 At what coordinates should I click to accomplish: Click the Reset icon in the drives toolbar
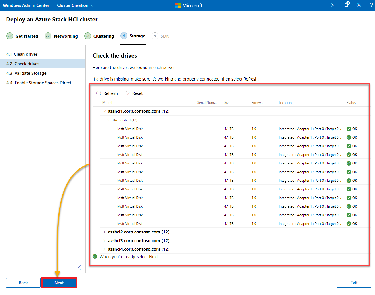(128, 93)
